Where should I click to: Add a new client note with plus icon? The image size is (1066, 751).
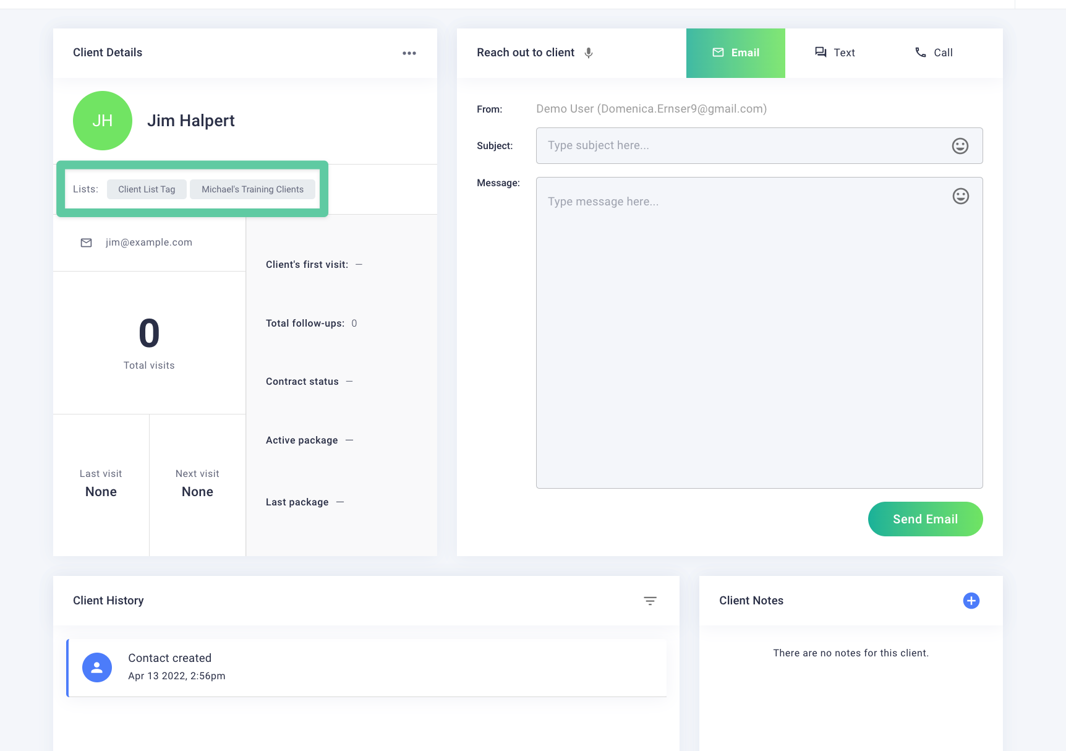click(971, 601)
